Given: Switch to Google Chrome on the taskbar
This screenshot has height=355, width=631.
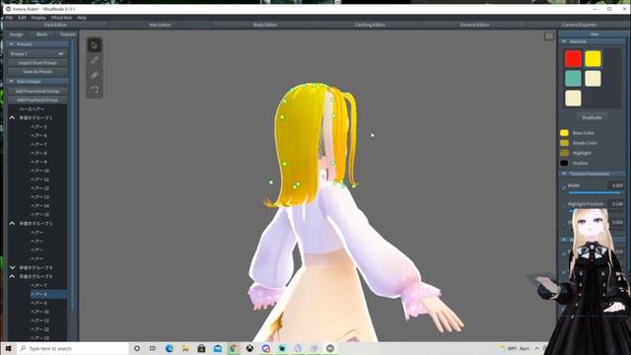Looking at the screenshot, I should click(234, 348).
